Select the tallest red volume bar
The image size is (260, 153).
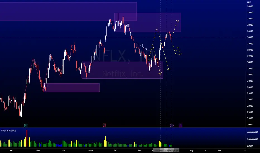[27, 138]
